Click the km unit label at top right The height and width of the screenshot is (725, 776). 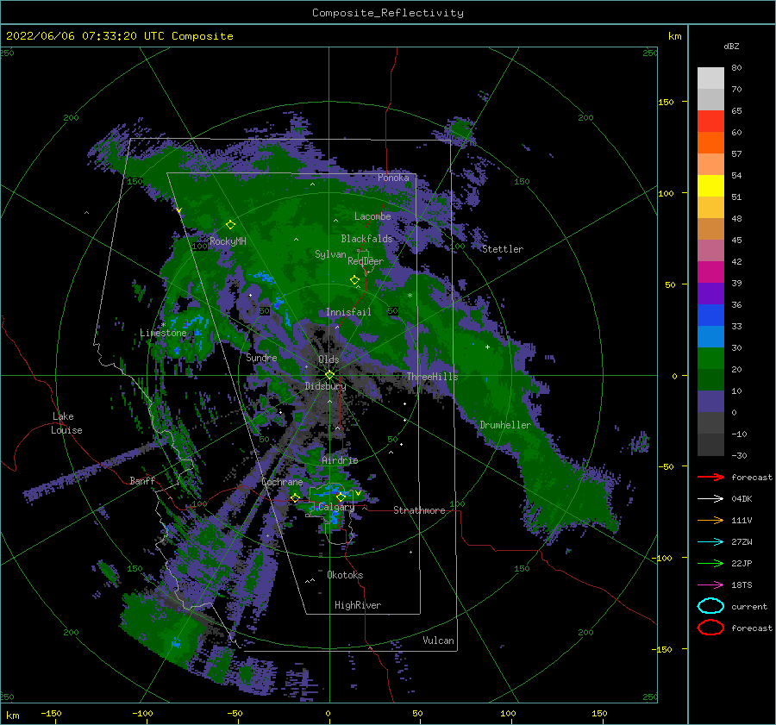click(674, 36)
